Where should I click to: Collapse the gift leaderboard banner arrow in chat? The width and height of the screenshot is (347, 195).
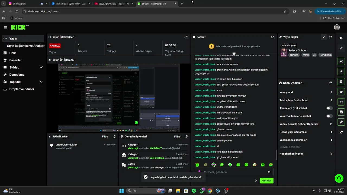pyautogui.click(x=234, y=54)
